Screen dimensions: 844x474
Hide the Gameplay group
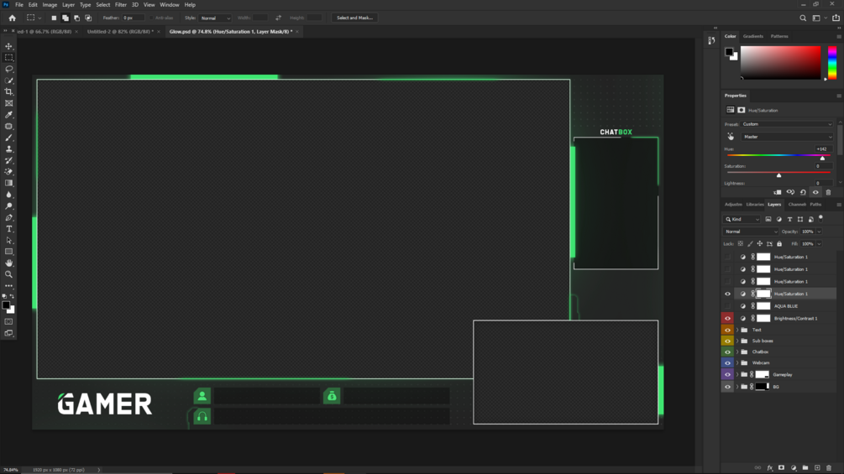click(x=727, y=374)
